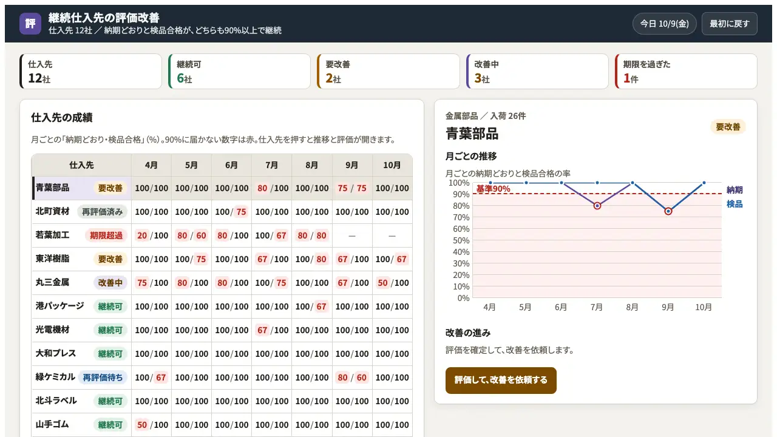Open the 光電機材 supplier row
Screen dimensions: 777x437
pos(222,330)
